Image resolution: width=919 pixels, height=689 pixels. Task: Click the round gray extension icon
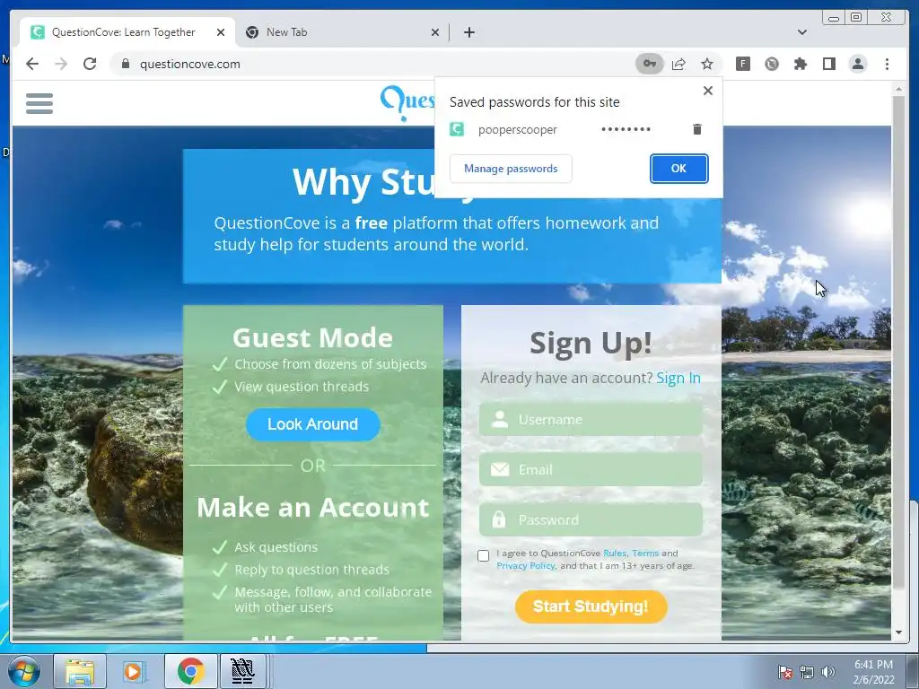[x=771, y=64]
